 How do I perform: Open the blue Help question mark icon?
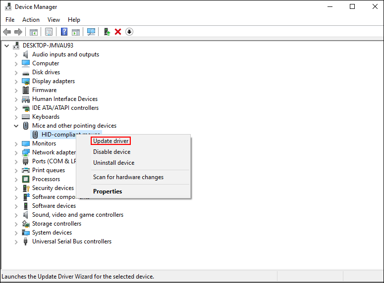[64, 32]
